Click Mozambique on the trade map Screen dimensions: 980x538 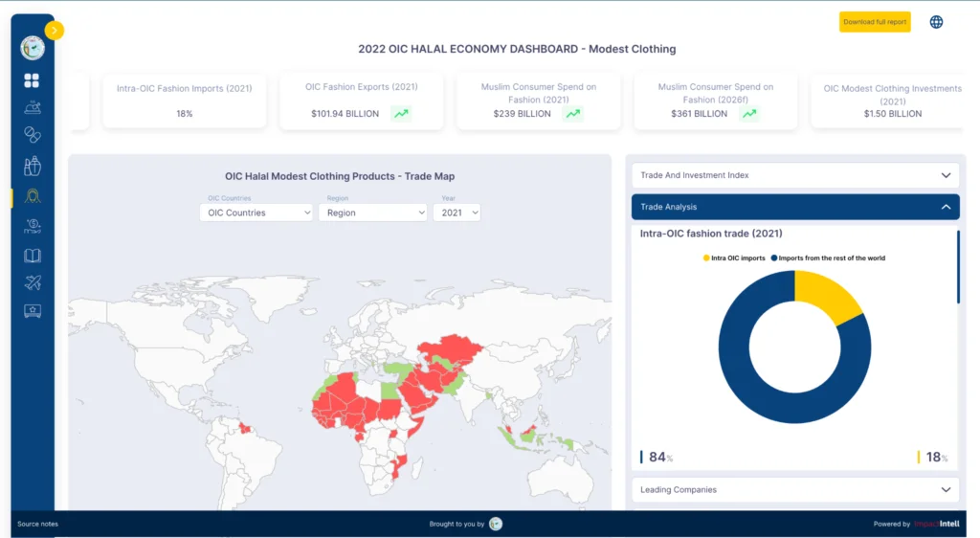click(398, 466)
